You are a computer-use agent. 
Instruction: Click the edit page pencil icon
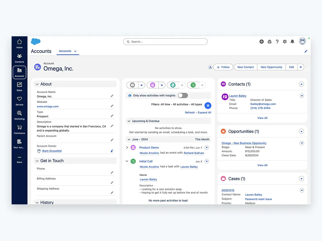pyautogui.click(x=306, y=51)
